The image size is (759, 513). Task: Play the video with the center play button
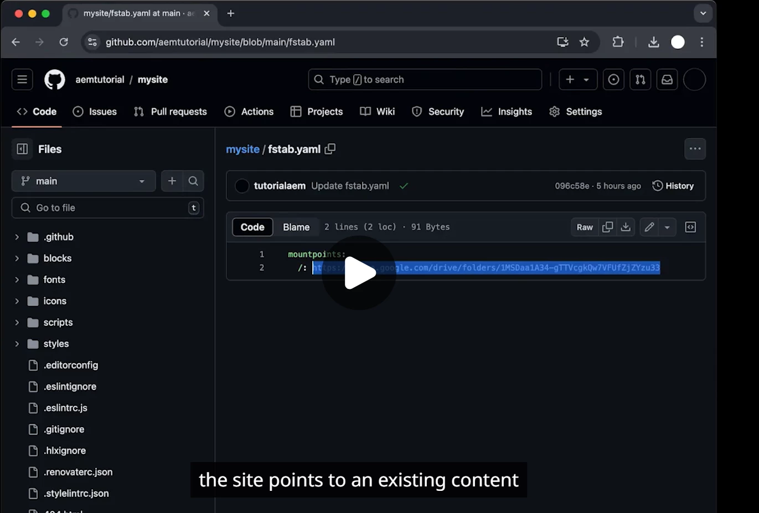(x=359, y=273)
